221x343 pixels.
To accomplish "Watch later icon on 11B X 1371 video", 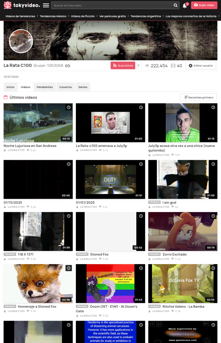I will point(69,216).
